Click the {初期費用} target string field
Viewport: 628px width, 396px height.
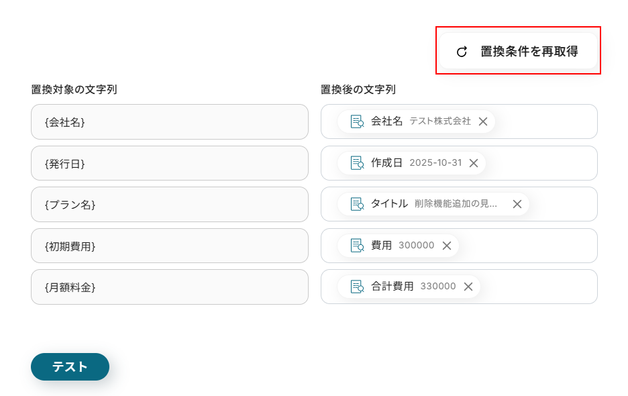click(169, 246)
